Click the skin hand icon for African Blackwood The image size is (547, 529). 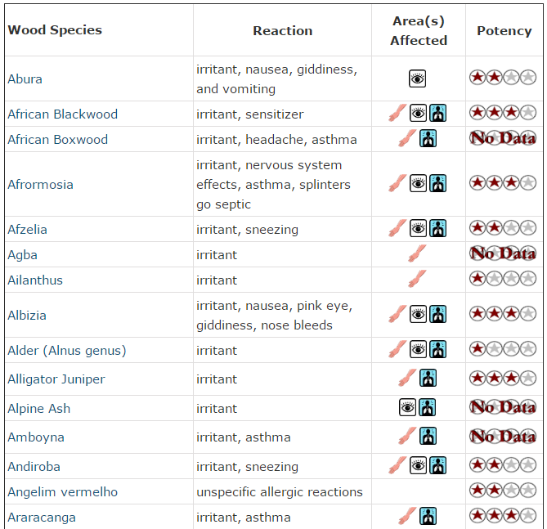click(397, 113)
